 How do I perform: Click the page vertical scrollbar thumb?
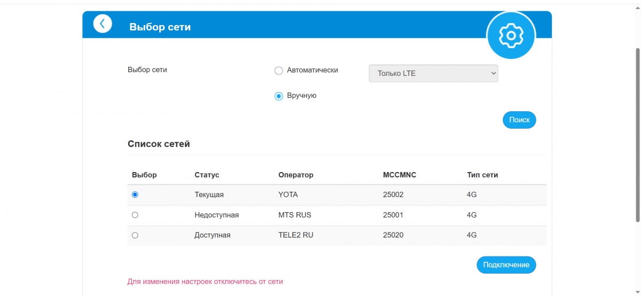tap(637, 135)
